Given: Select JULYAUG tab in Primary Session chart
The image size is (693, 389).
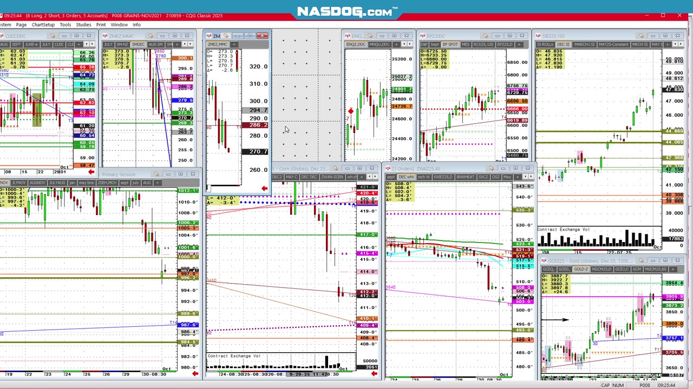Looking at the screenshot, I should (x=57, y=183).
